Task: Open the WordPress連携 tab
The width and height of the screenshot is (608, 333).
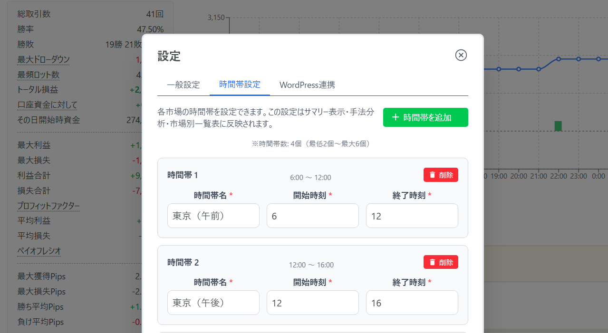Action: 307,85
